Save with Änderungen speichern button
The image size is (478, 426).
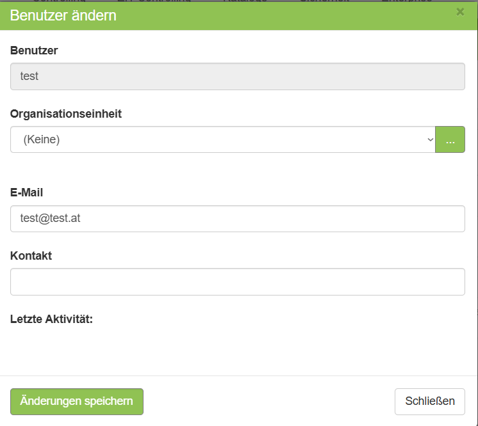pyautogui.click(x=77, y=402)
